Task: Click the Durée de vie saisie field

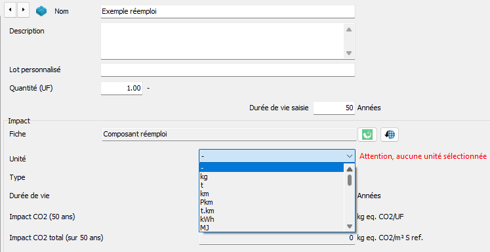Action: (334, 108)
